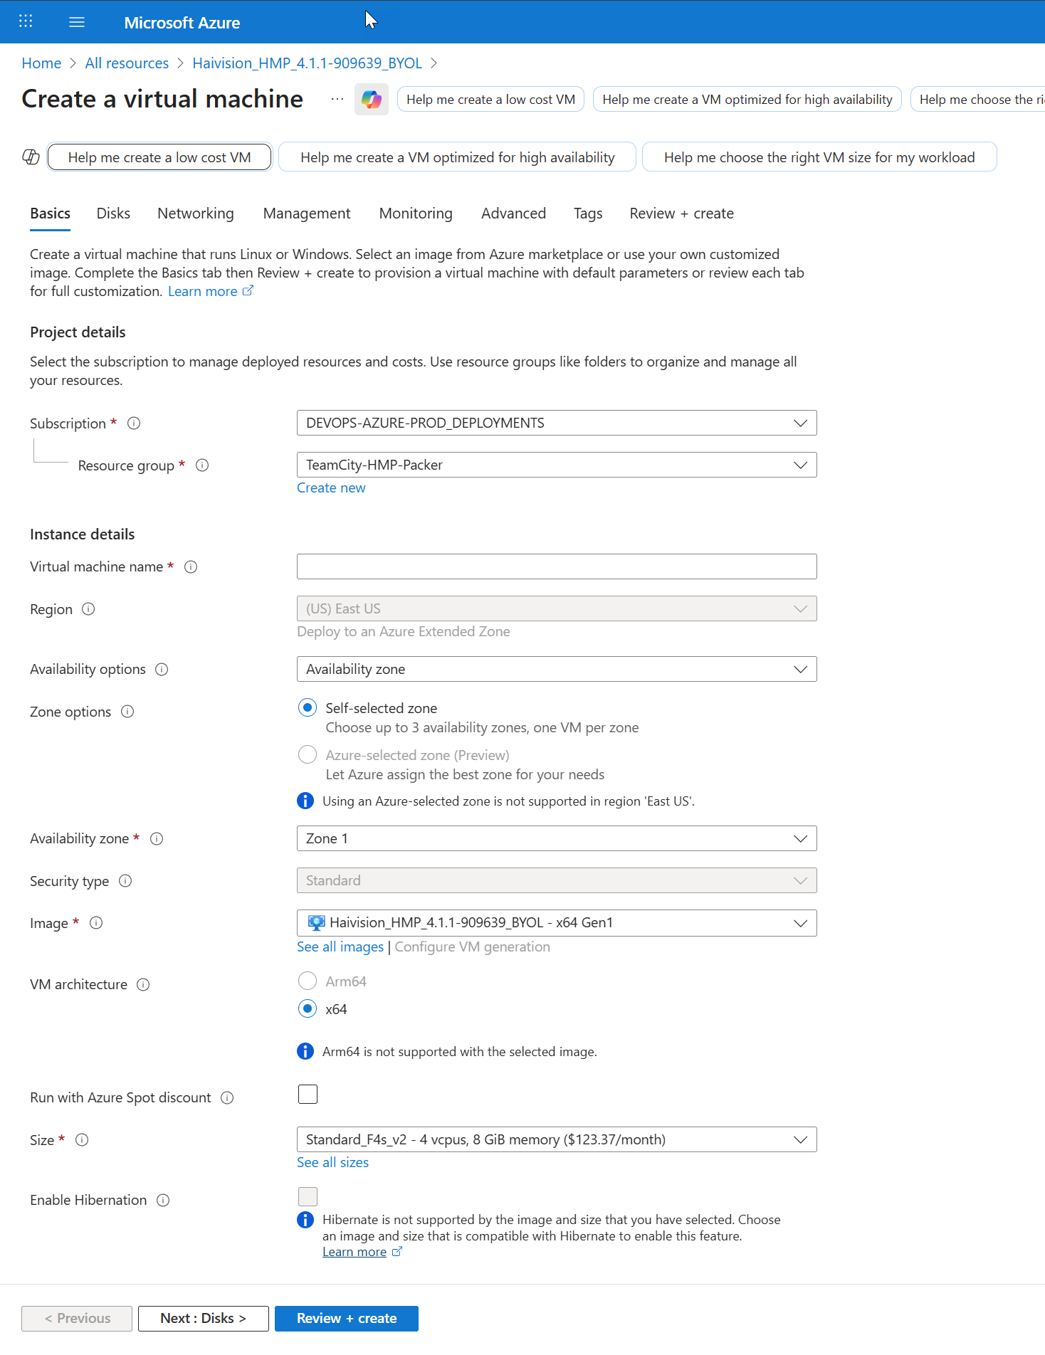Screen dimensions: 1045x1355
Task: Show info tooltip for Virtual machine name
Action: pyautogui.click(x=191, y=567)
